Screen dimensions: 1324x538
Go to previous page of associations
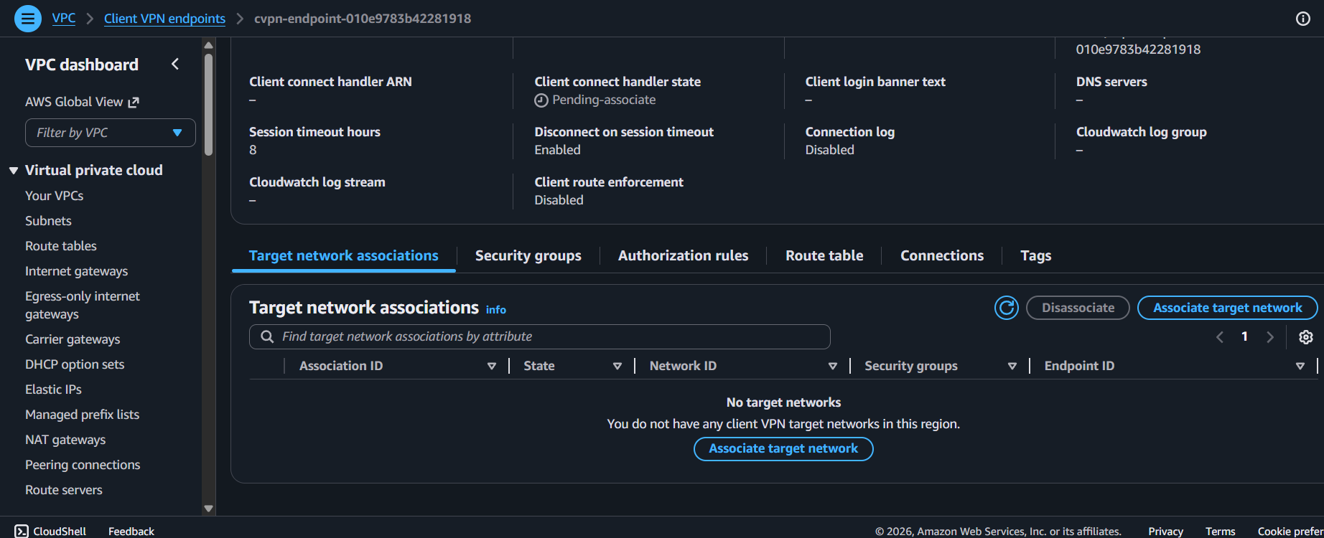1219,337
